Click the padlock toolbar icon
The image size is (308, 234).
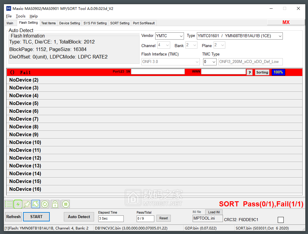click(x=55, y=204)
